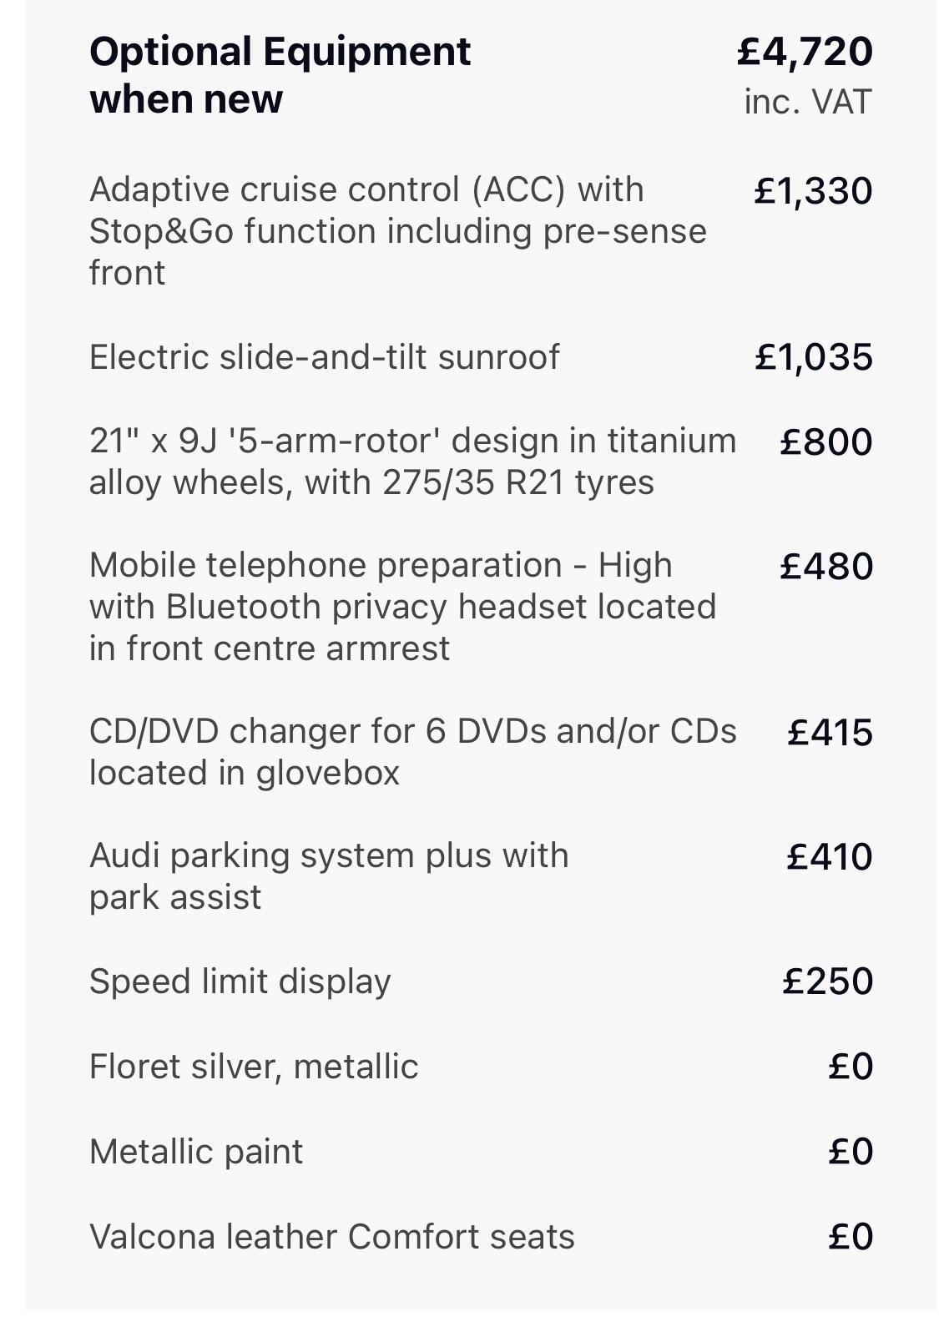Screen dimensions: 939x1327
Task: Tap the £410 parking system price
Action: [830, 857]
